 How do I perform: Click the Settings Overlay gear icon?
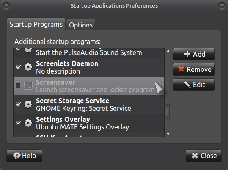click(28, 123)
